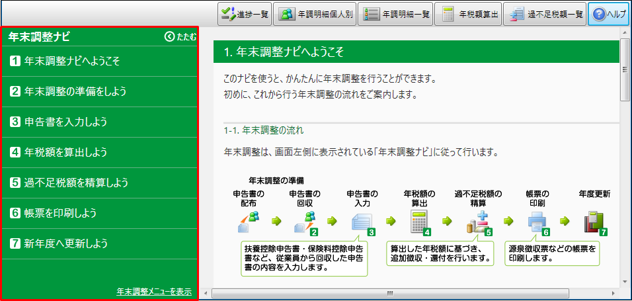This screenshot has height=301, width=632.
Task: Click the 申告書の入力 document icon in flow
Action: [x=362, y=223]
